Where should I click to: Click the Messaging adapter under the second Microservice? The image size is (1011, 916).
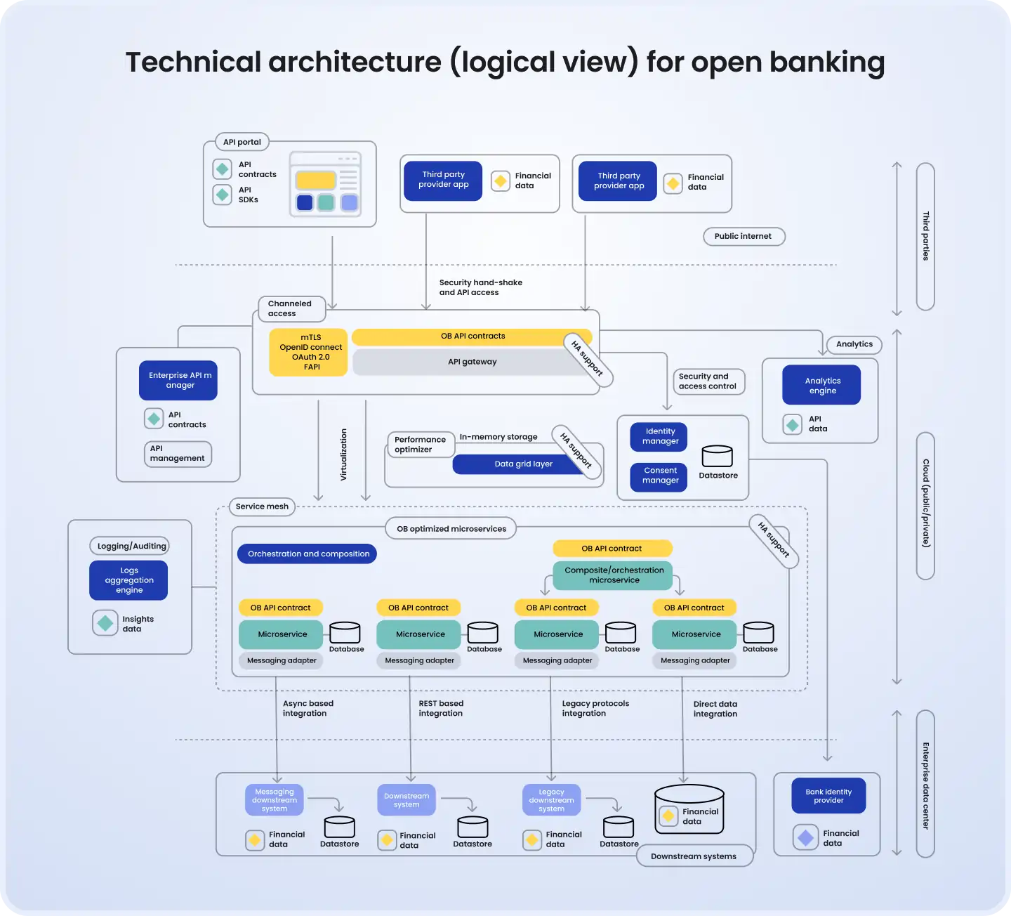pyautogui.click(x=419, y=660)
